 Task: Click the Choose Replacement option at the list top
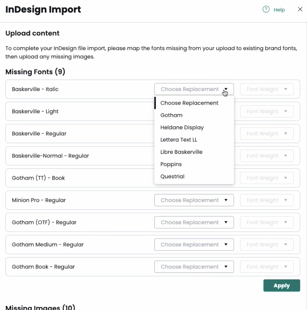coord(189,103)
